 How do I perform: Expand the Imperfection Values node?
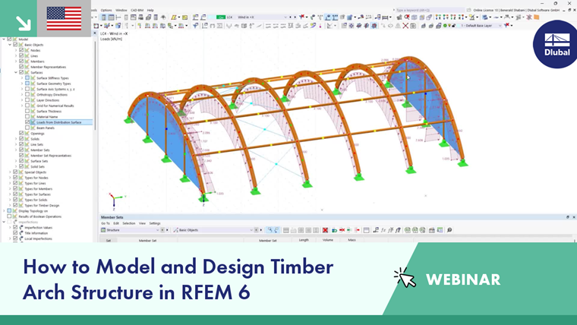pyautogui.click(x=10, y=228)
